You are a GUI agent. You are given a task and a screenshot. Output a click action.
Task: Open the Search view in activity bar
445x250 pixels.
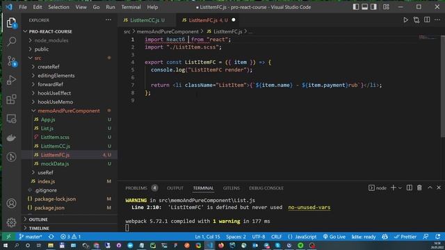coord(11,42)
